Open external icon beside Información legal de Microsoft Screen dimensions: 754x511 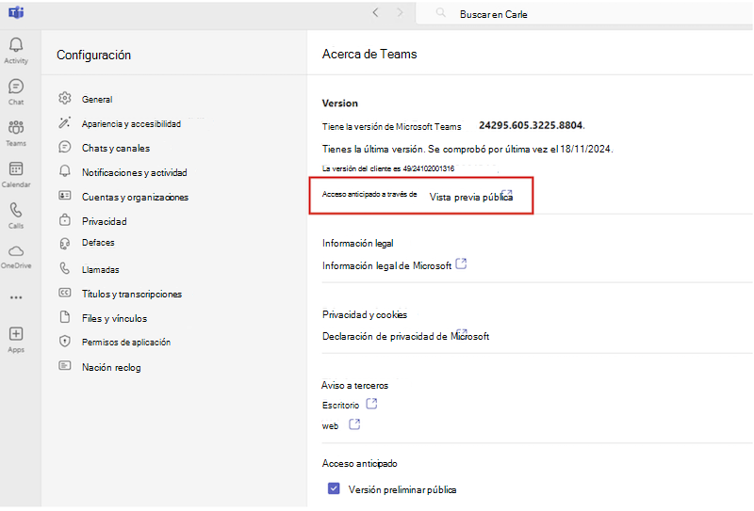click(x=461, y=263)
